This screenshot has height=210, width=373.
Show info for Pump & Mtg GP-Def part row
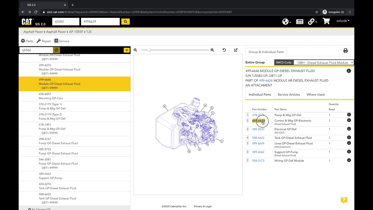coord(349,115)
